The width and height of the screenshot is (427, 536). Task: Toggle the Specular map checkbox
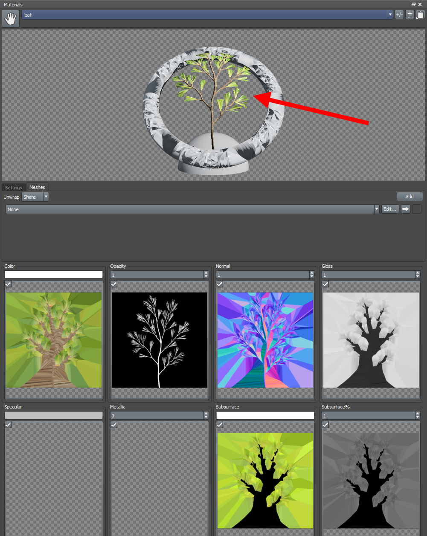pos(8,425)
